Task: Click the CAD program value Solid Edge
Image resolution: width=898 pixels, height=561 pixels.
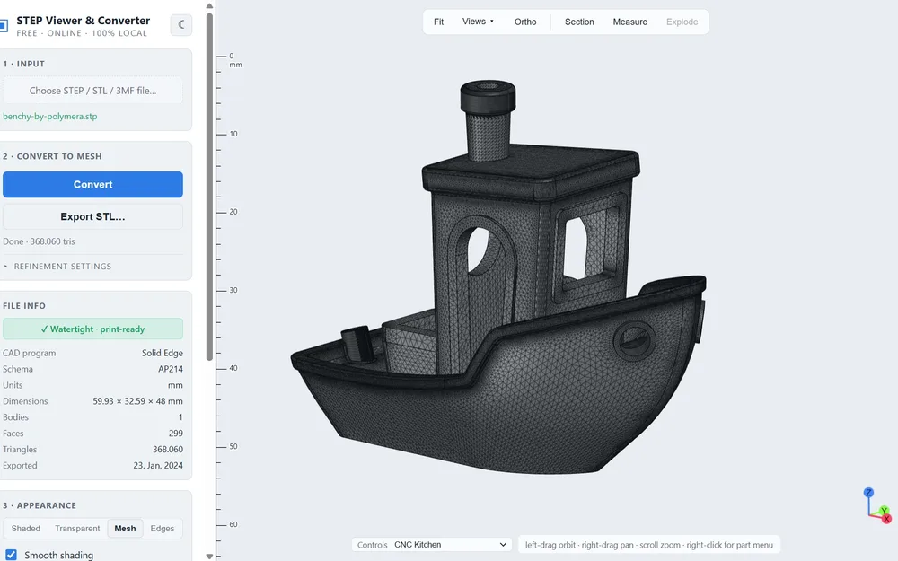Action: point(163,353)
